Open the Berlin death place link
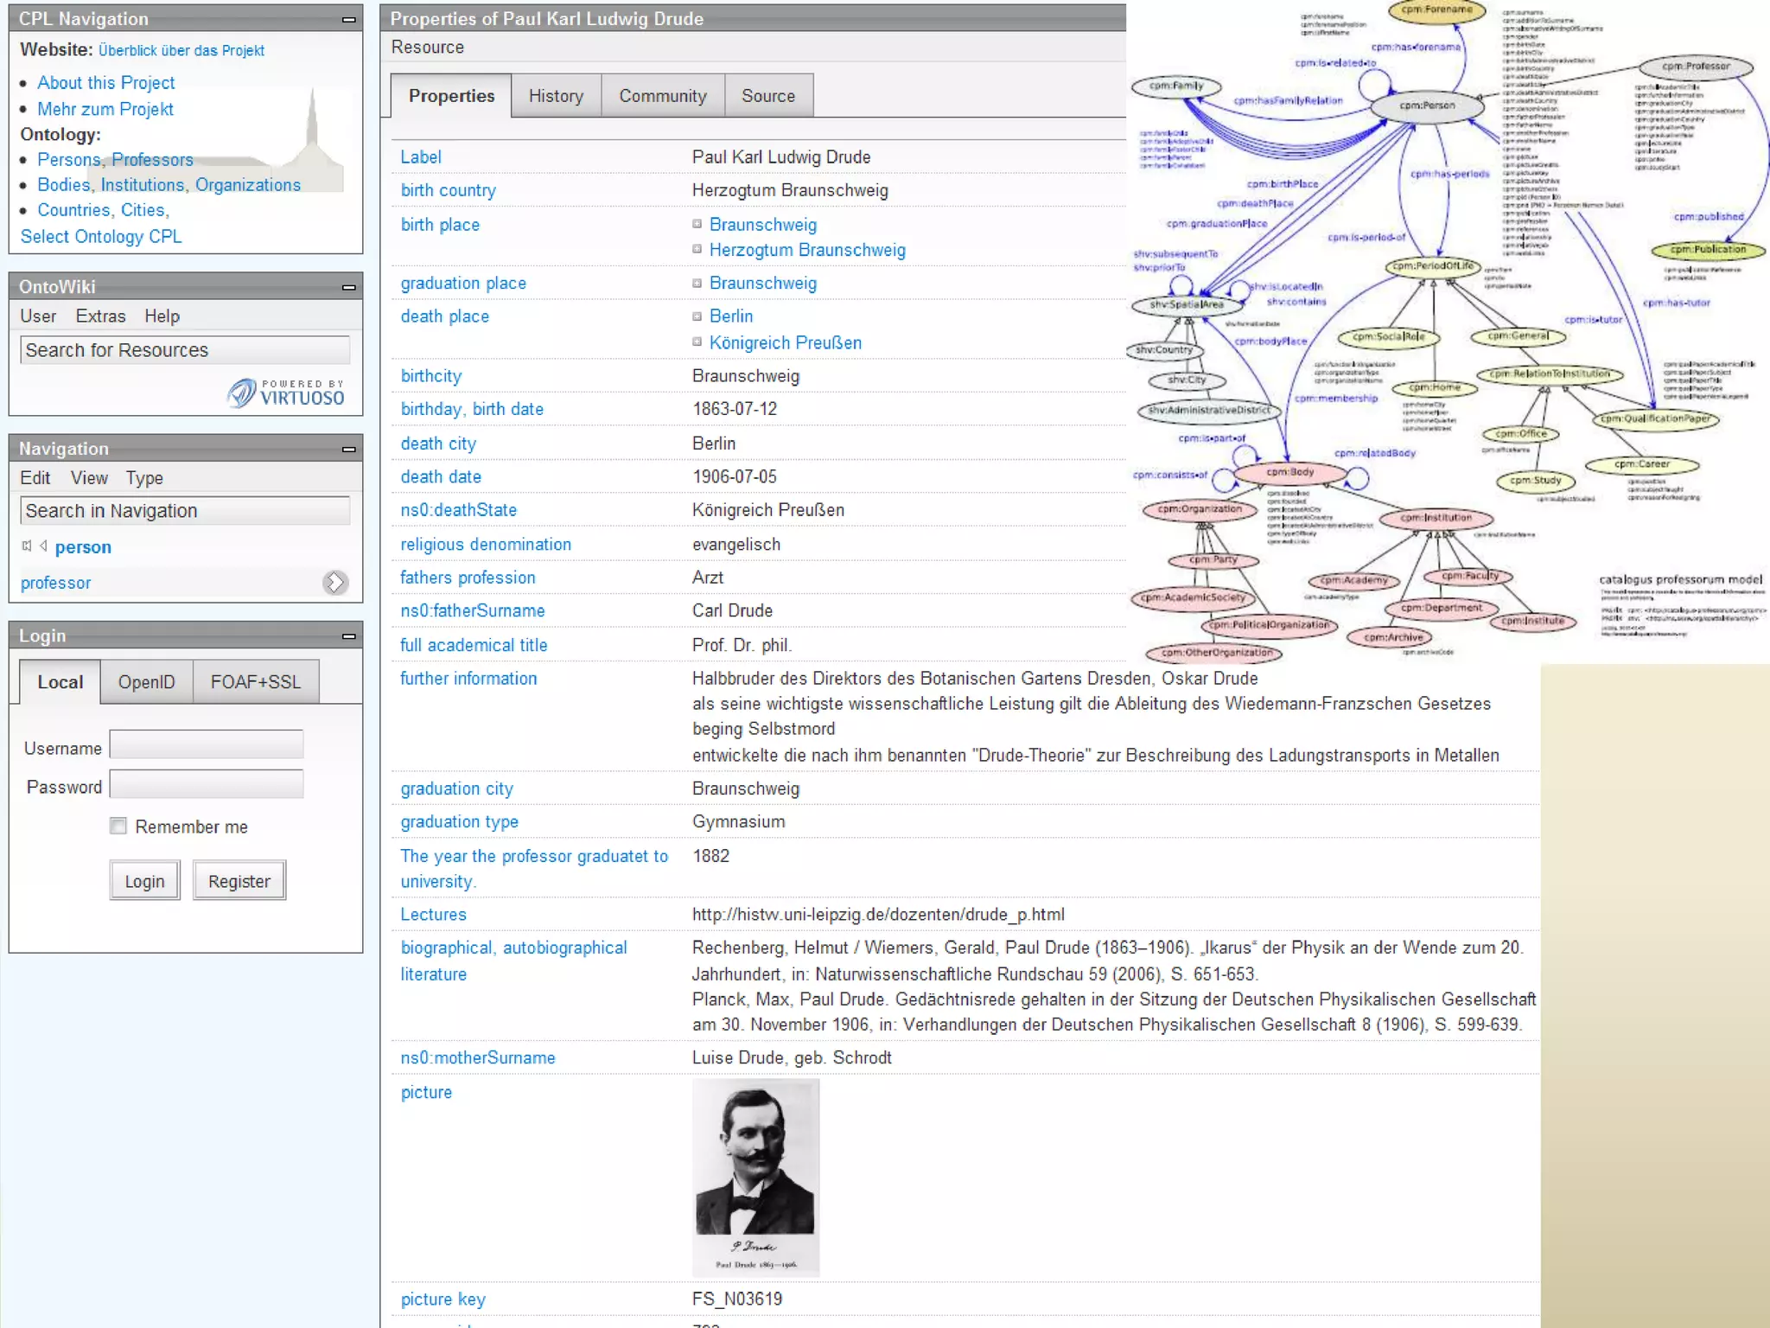1770x1328 pixels. coord(730,316)
